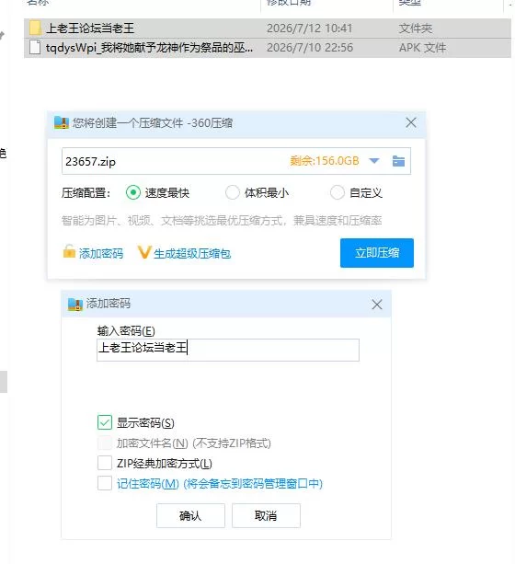Open the 生成超级压缩包 link
The image size is (515, 564).
coord(192,254)
